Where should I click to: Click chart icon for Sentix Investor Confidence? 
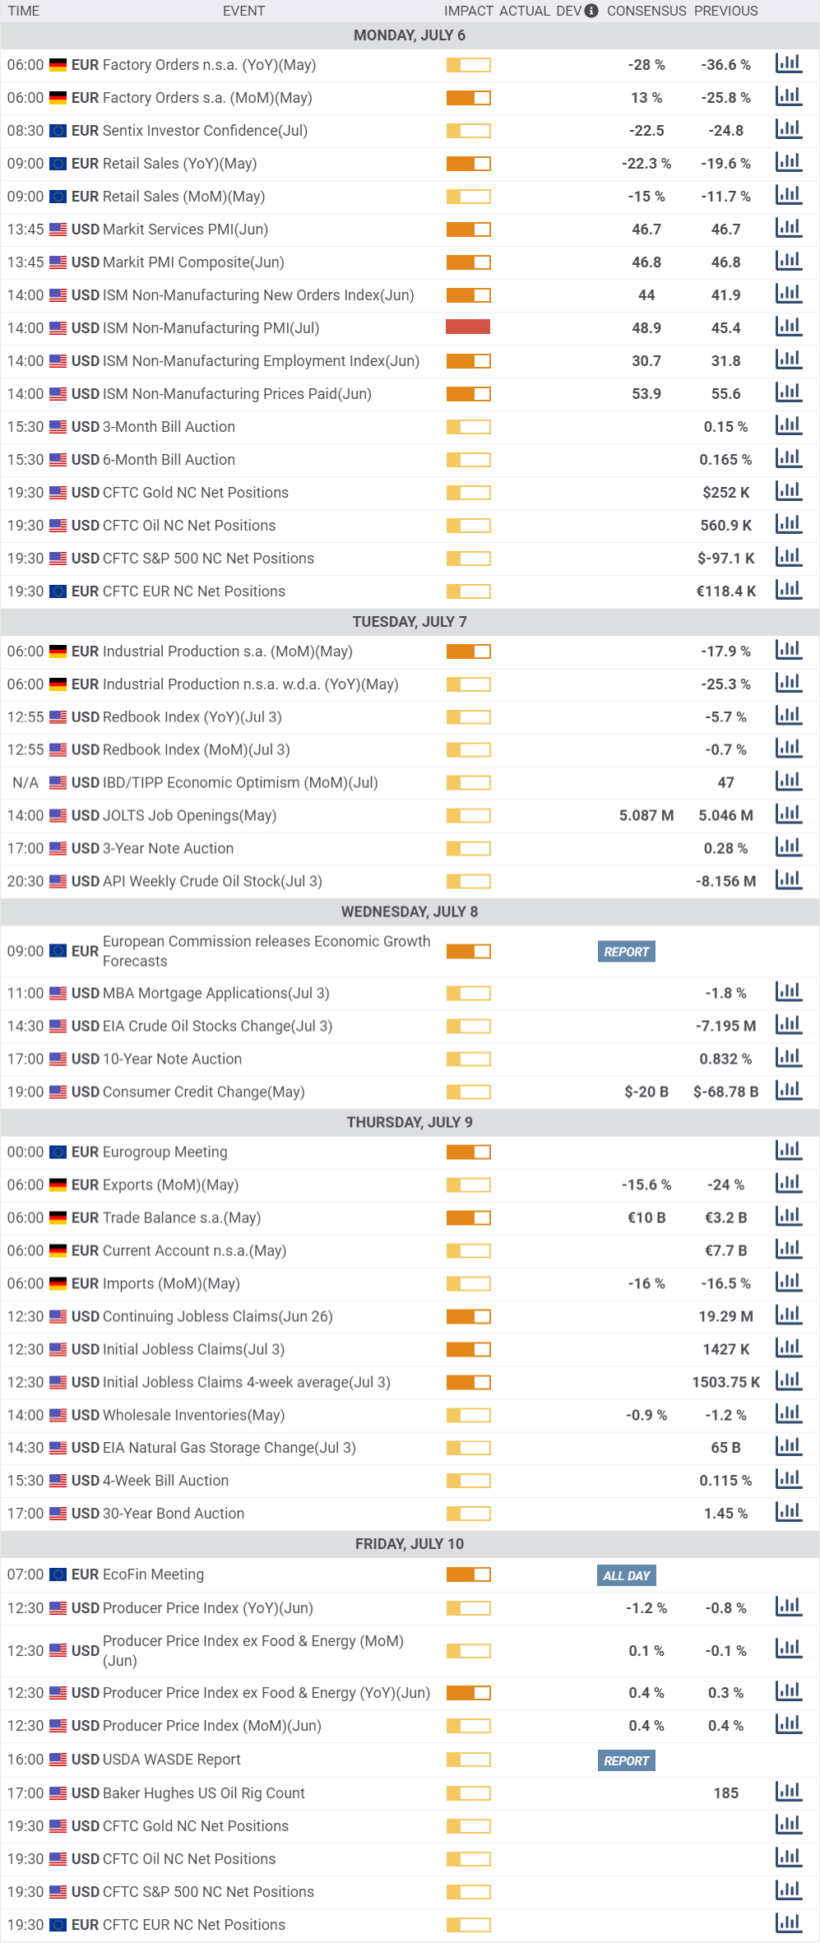788,130
